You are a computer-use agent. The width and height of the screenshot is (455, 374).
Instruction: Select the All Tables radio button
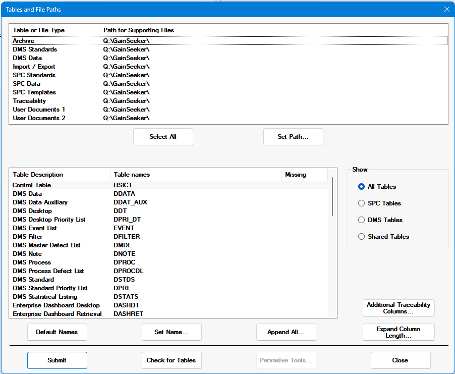pos(361,187)
